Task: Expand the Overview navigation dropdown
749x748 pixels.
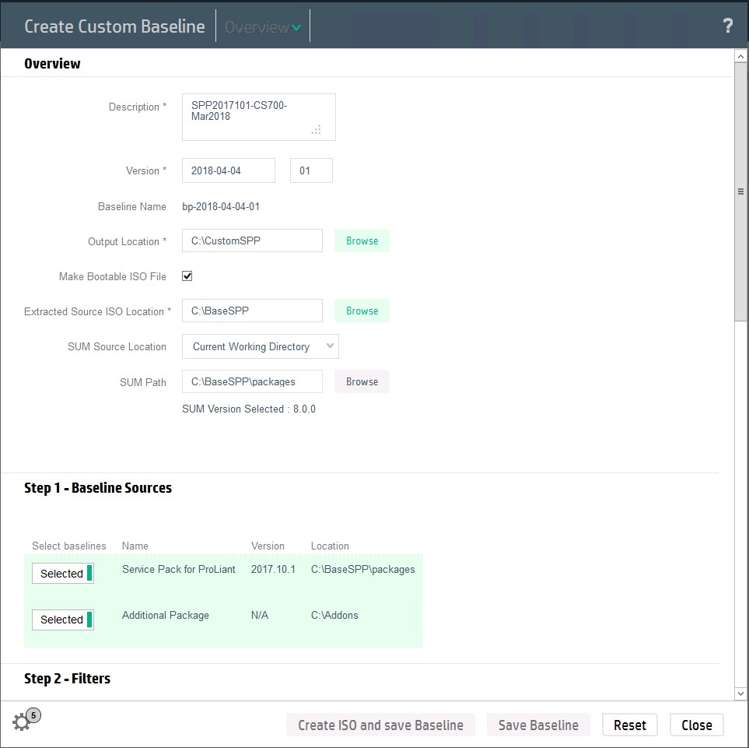Action: click(x=262, y=26)
